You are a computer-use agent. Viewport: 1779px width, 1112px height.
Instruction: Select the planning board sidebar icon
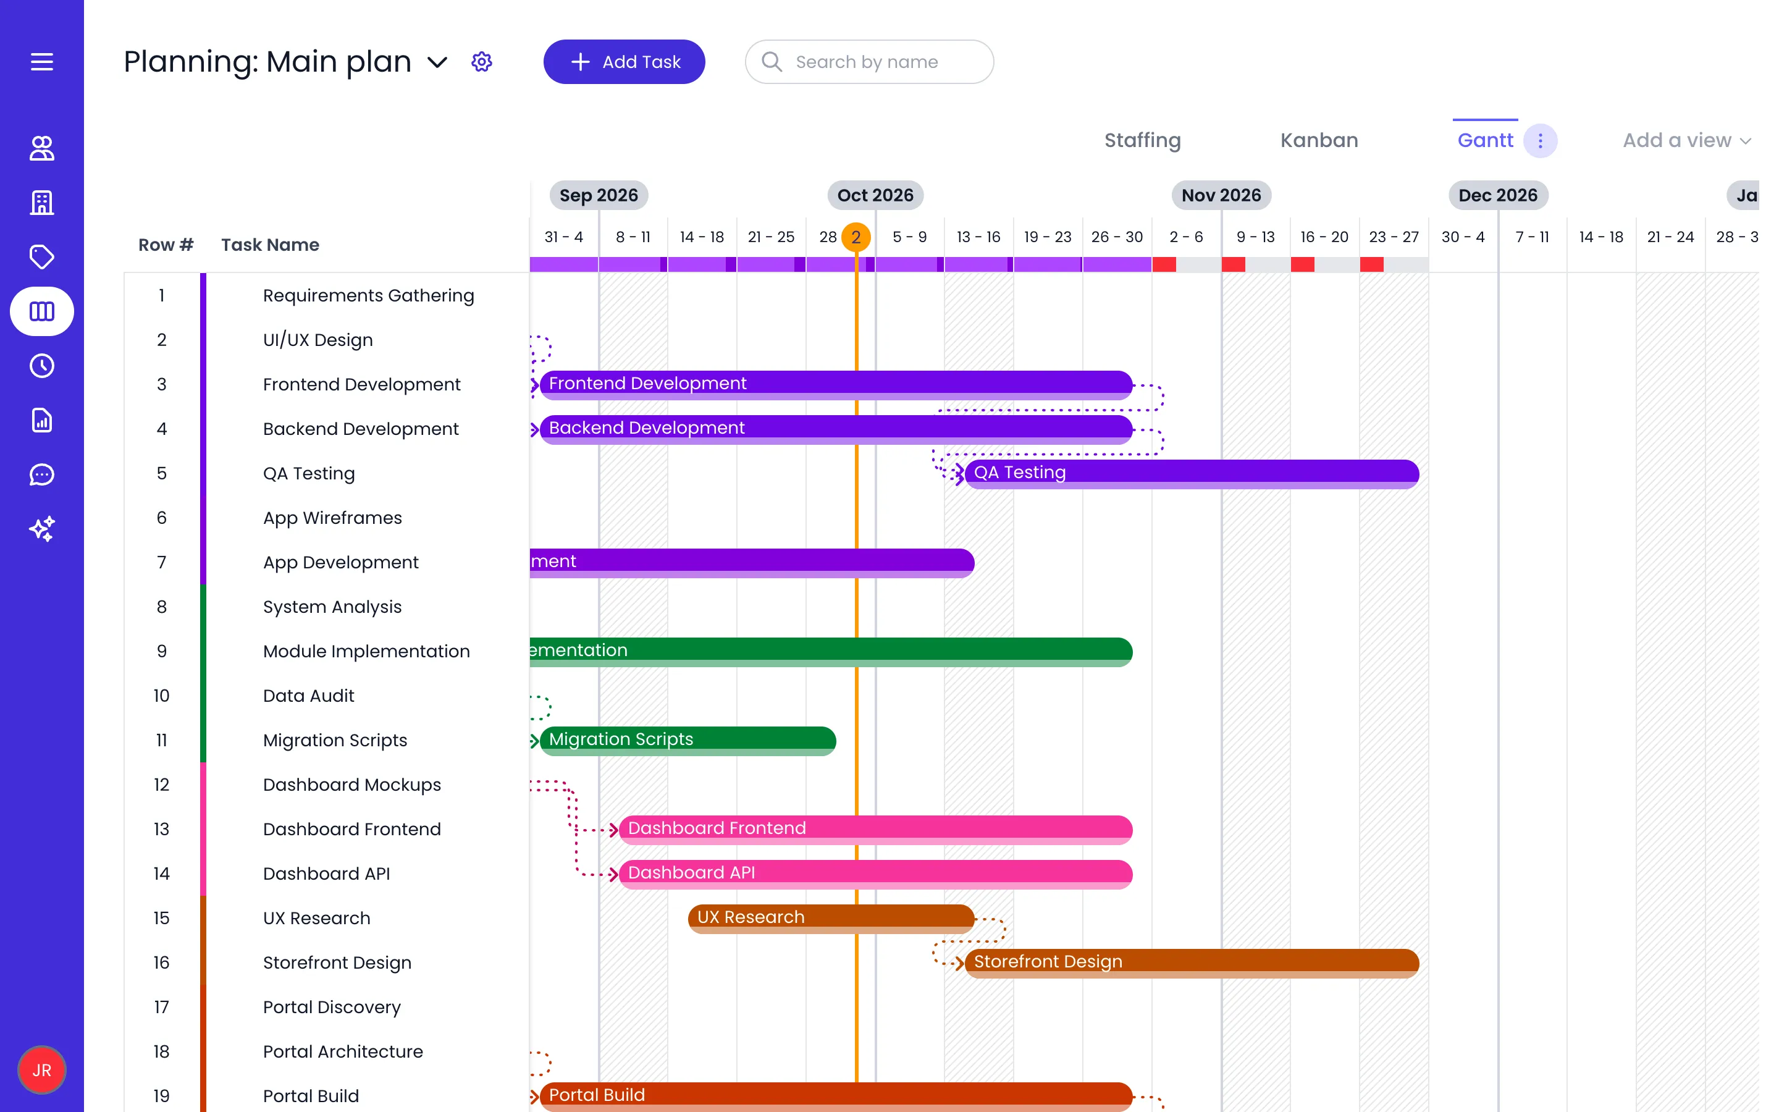[x=42, y=311]
